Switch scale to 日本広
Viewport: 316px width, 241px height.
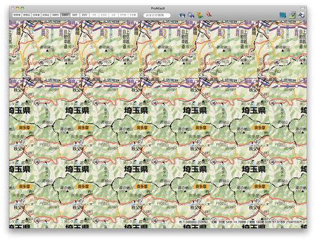point(46,15)
